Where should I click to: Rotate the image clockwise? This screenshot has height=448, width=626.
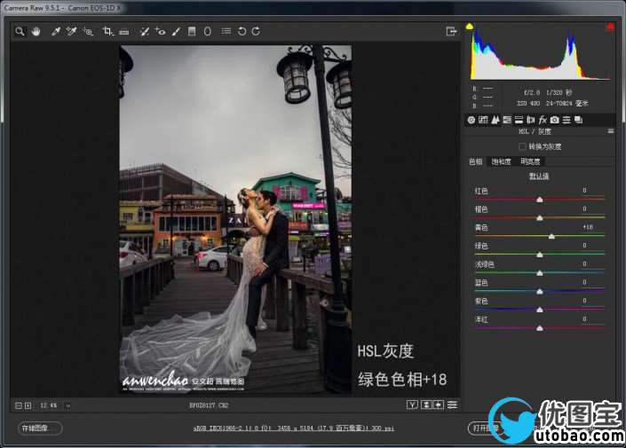coord(256,31)
